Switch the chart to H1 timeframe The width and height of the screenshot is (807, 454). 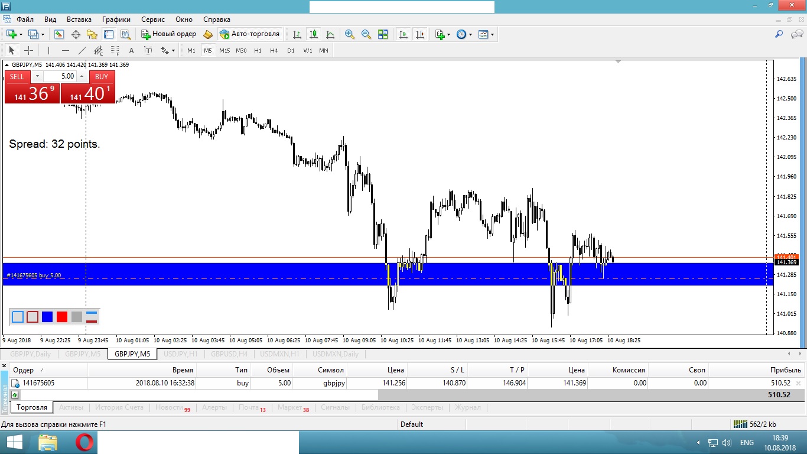click(x=258, y=51)
